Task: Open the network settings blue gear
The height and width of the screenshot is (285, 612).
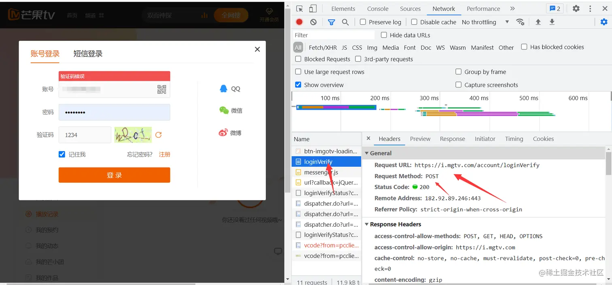Action: click(x=604, y=22)
